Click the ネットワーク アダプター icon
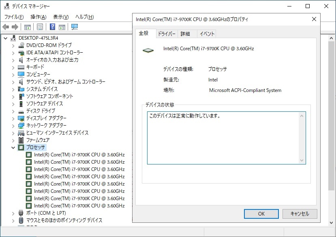 21,126
